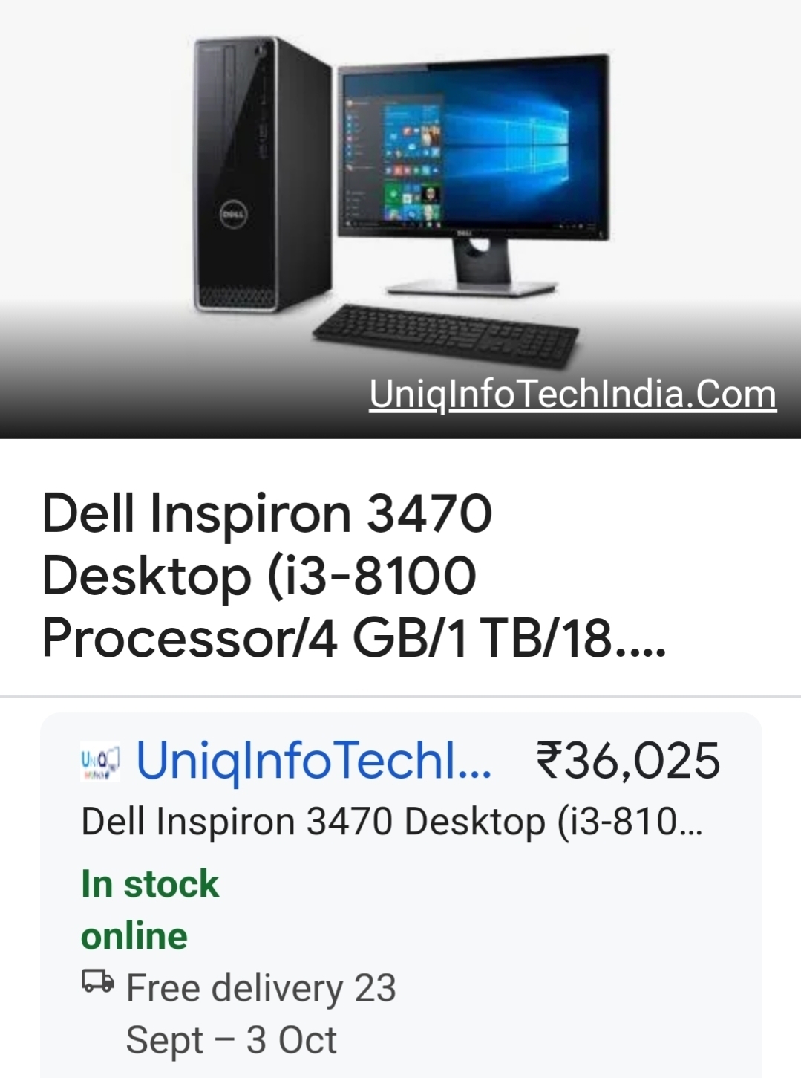Click the delivery truck icon
Screen dimensions: 801x1078
pyautogui.click(x=98, y=981)
